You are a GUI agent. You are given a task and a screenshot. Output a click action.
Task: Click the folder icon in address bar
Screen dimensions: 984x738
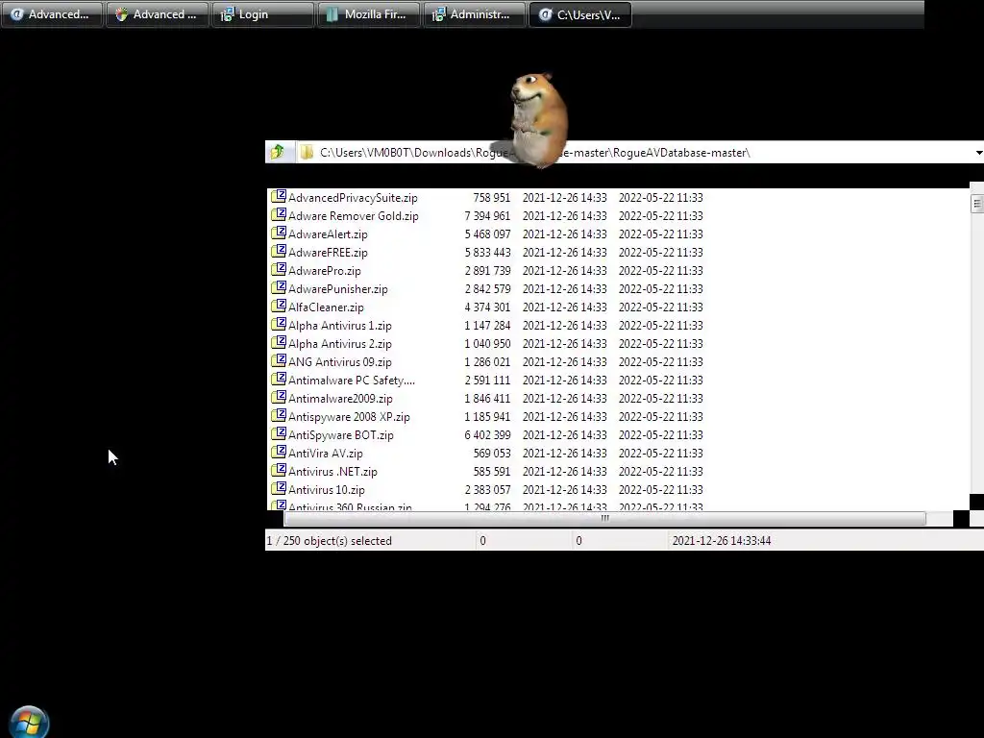307,153
